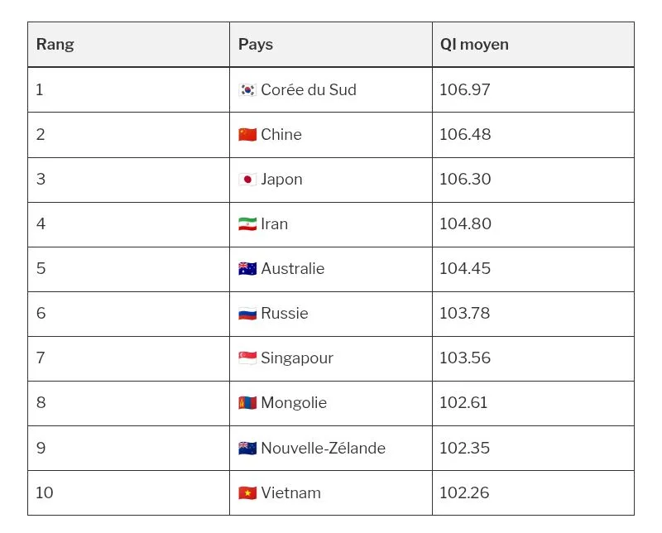Select the 106.97 score cell
Screen dimensions: 662x533
click(x=465, y=90)
